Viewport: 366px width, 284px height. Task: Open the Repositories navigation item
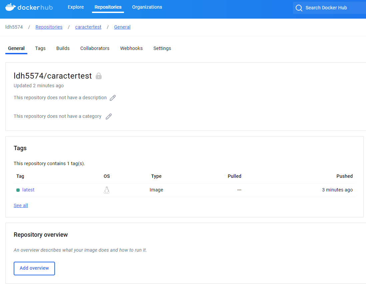(x=108, y=7)
